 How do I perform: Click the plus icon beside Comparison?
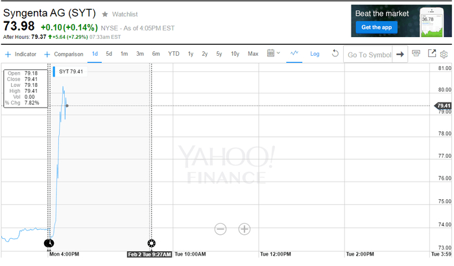[47, 54]
